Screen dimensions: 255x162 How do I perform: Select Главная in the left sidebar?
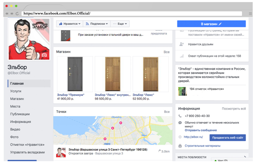point(29,84)
